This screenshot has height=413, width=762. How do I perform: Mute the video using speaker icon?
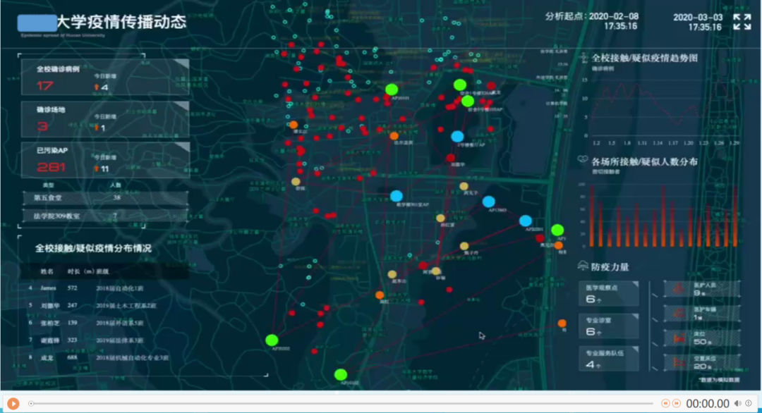737,403
